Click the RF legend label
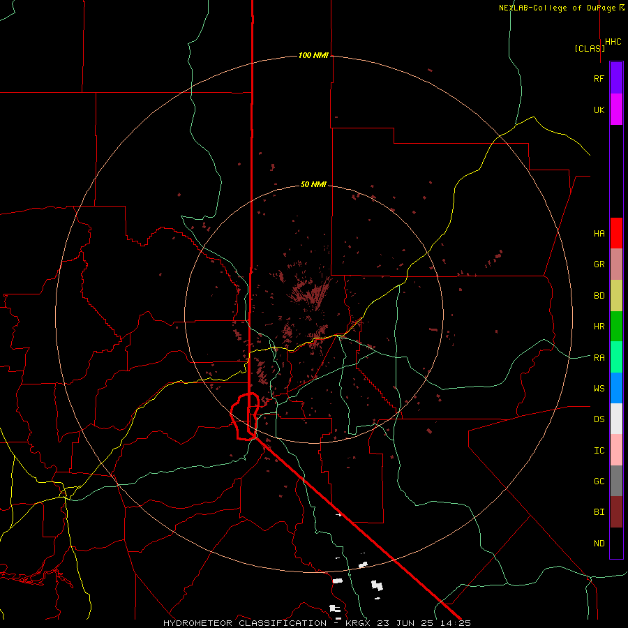The width and height of the screenshot is (628, 628). pyautogui.click(x=599, y=79)
